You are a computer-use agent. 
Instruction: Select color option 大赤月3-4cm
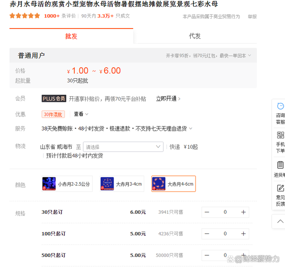click(122, 184)
